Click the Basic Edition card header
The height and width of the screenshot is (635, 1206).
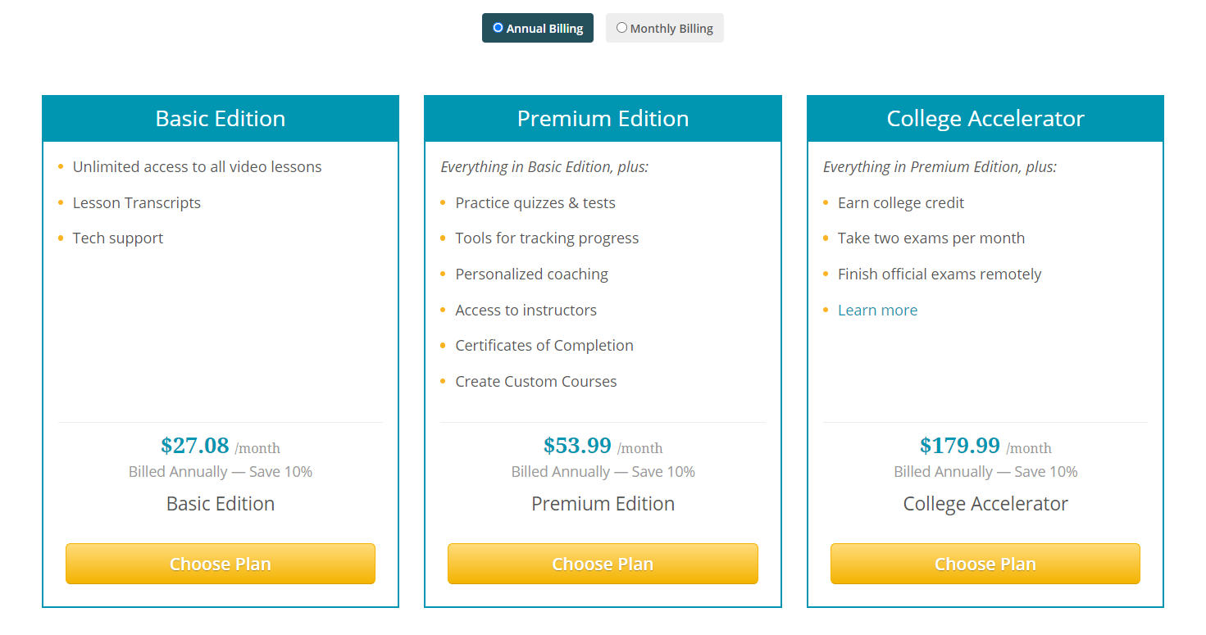pos(221,119)
